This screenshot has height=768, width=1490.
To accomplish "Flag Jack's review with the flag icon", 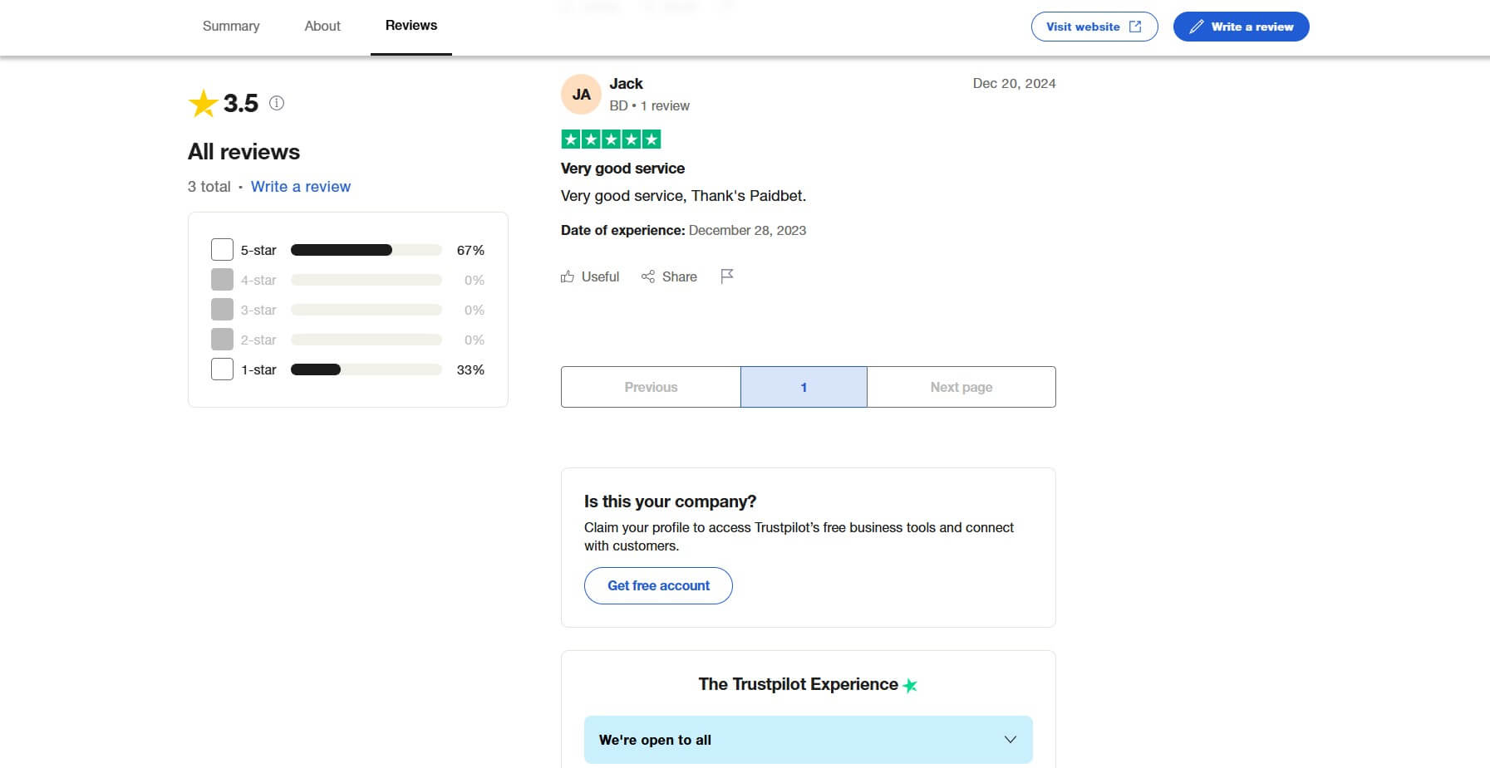I will click(727, 276).
